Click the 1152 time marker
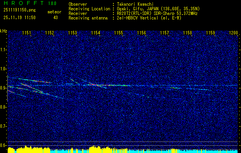The width and height of the screenshot is (241, 153). click(x=49, y=33)
